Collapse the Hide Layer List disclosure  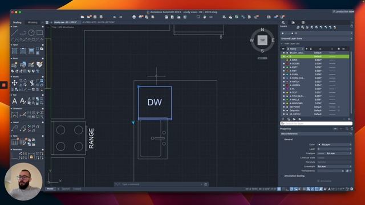tap(282, 43)
